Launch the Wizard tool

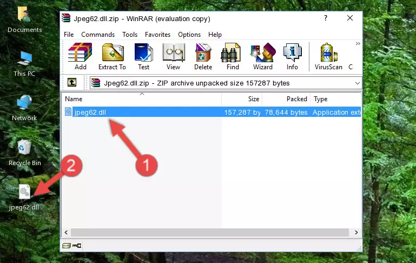coord(263,56)
